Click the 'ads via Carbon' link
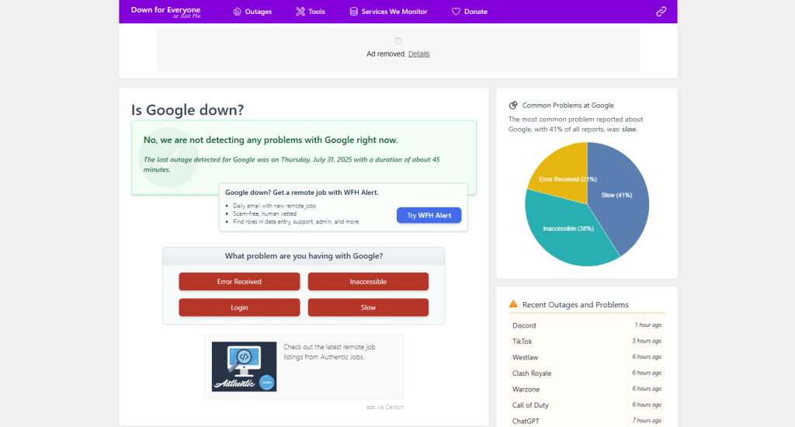Viewport: 795px width, 427px height. point(385,407)
